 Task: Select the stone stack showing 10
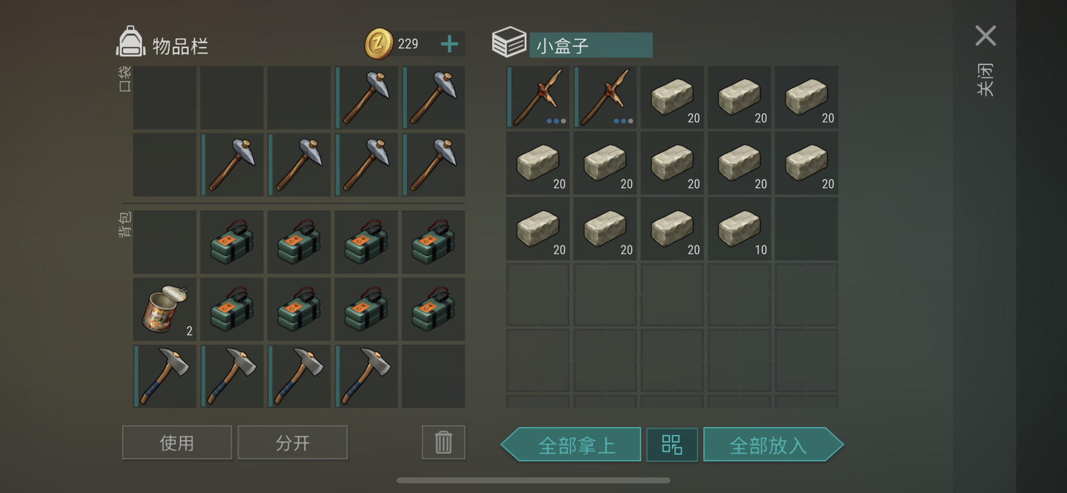pyautogui.click(x=739, y=229)
